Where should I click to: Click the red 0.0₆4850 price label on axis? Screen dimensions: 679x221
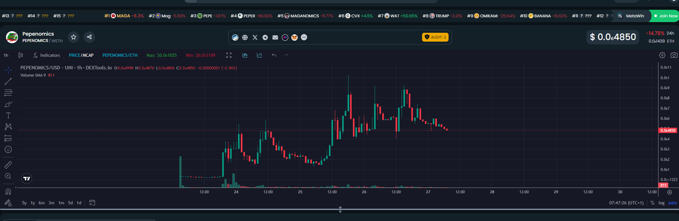pyautogui.click(x=668, y=130)
